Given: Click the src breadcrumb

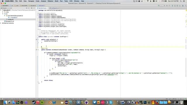Looking at the screenshot, I should pos(12,6).
